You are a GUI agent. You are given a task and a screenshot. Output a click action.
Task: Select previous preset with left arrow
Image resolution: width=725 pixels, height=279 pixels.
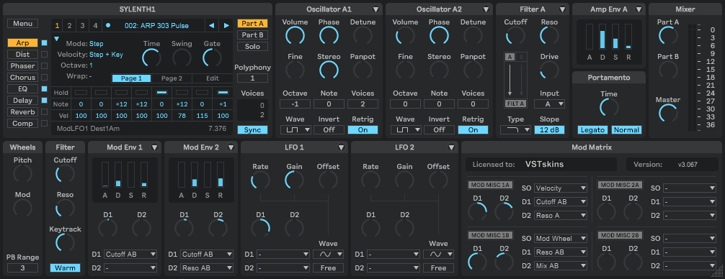pyautogui.click(x=211, y=25)
